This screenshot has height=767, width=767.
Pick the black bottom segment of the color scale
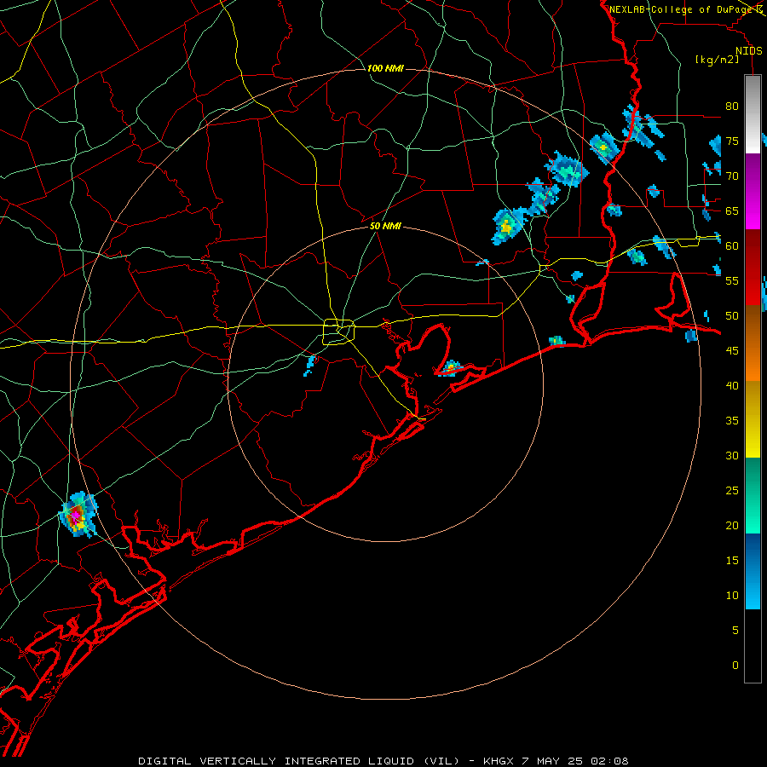[753, 646]
